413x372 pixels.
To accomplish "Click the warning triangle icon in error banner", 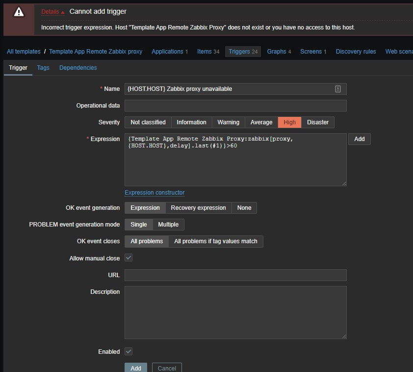I will coord(19,12).
